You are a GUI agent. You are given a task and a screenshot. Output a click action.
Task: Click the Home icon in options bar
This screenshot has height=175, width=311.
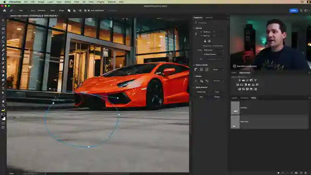(4, 11)
